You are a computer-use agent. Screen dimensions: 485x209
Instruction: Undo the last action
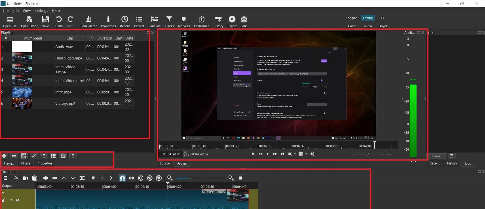[59, 22]
